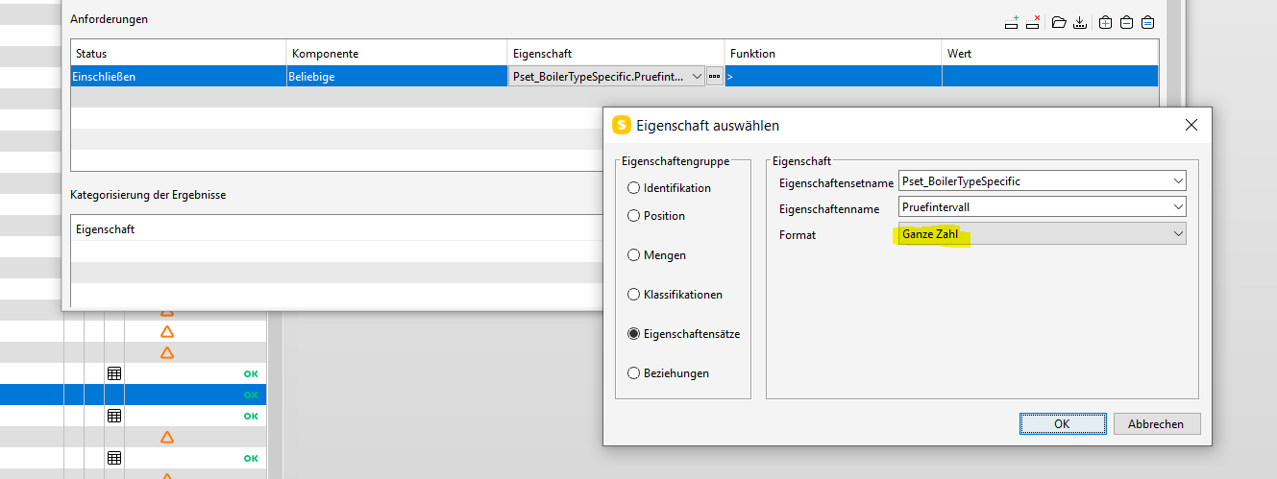
Task: Select the Position property group
Action: (x=655, y=216)
